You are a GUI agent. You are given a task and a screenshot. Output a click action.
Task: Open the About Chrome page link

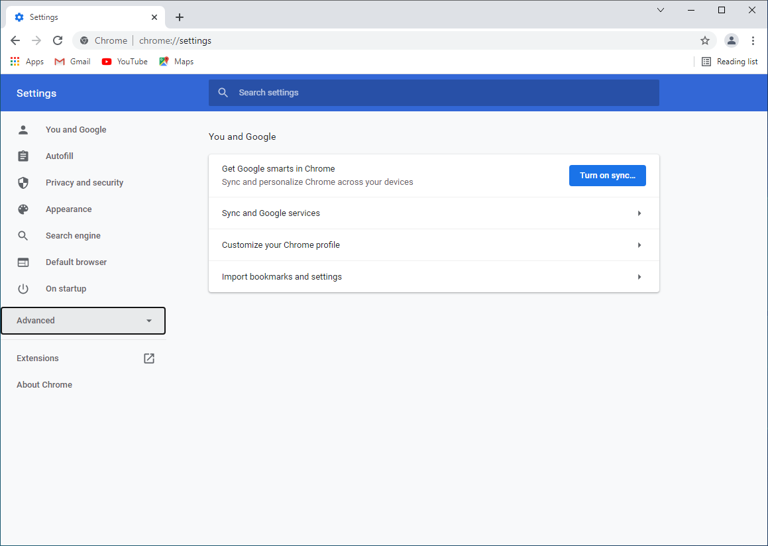pos(44,385)
